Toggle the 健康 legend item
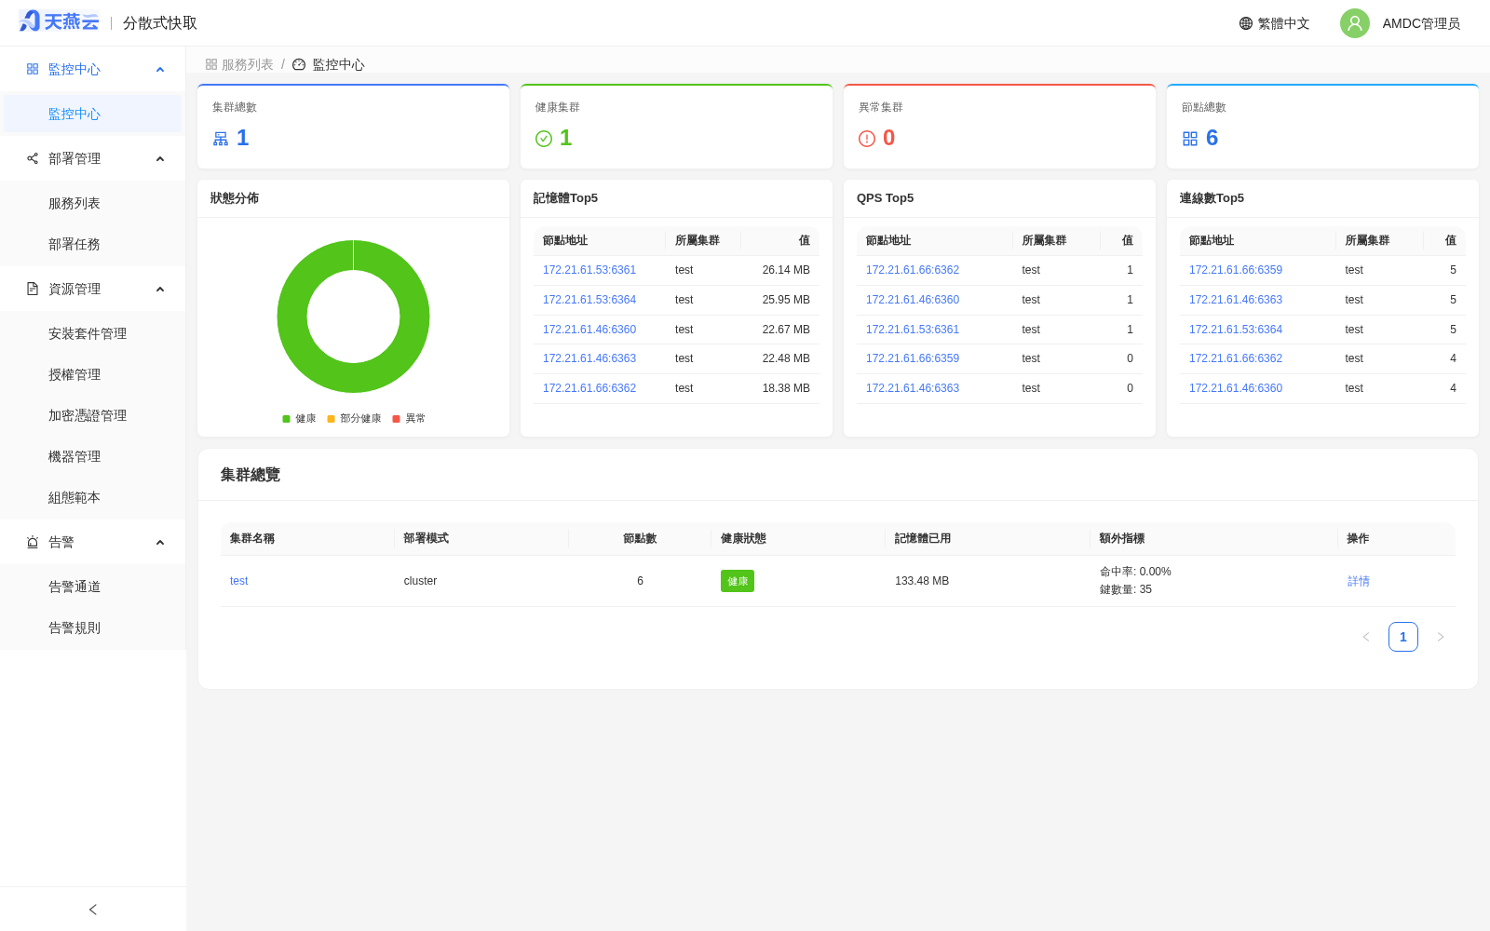This screenshot has height=931, width=1490. tap(299, 419)
